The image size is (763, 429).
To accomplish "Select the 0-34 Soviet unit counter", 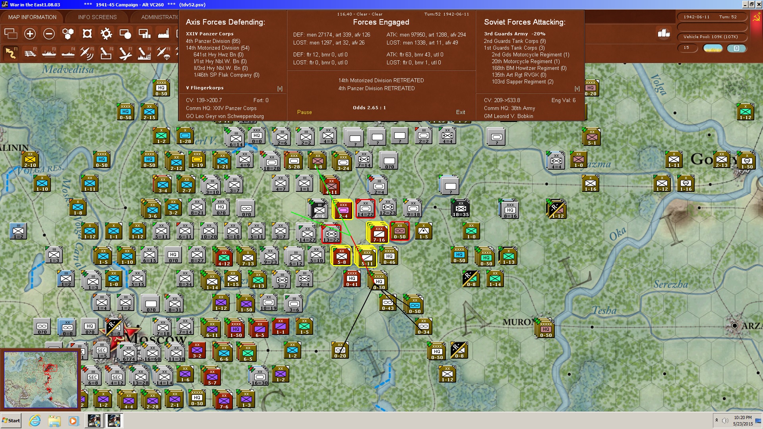I will (x=424, y=326).
